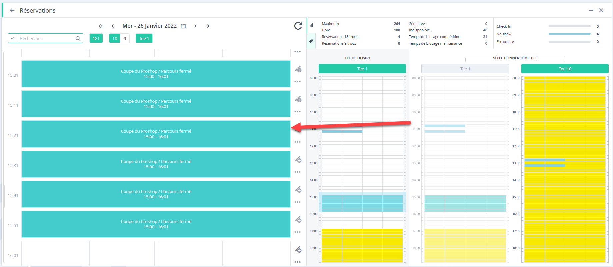This screenshot has width=613, height=267.
Task: Select Tee 10 as second tee
Action: (565, 69)
